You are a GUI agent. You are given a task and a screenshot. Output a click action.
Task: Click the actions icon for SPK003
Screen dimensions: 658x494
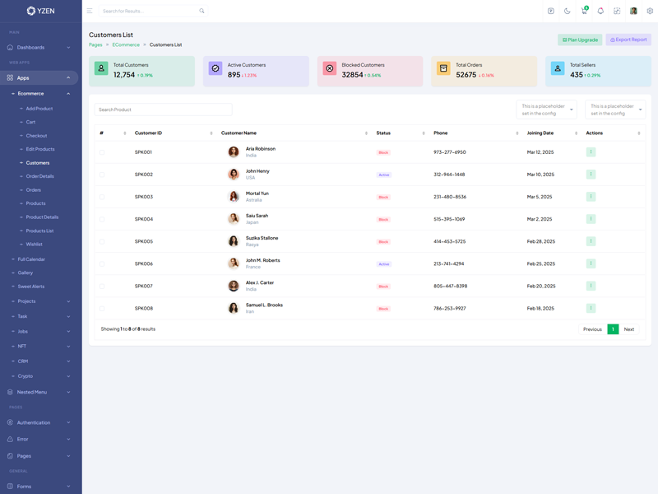pos(591,197)
